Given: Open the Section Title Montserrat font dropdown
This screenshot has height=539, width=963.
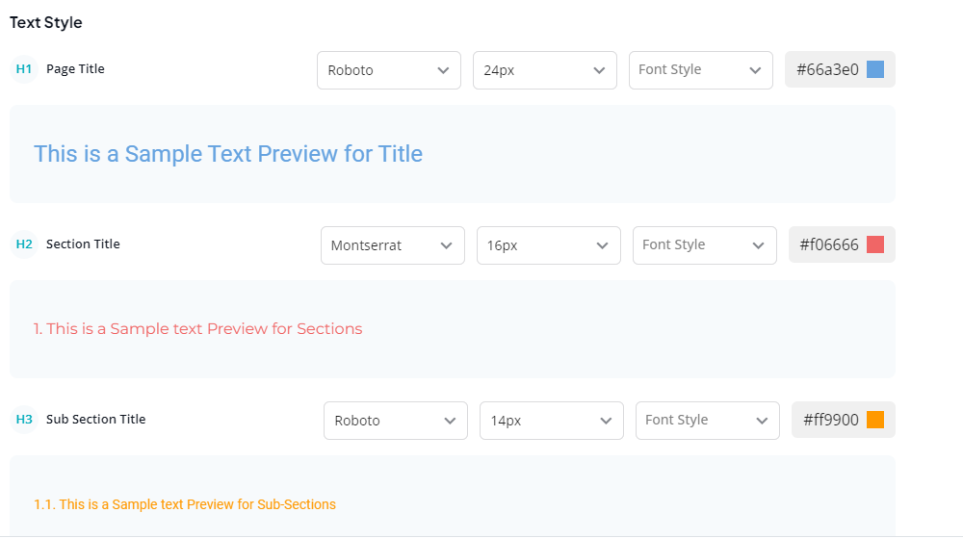Looking at the screenshot, I should [x=393, y=245].
